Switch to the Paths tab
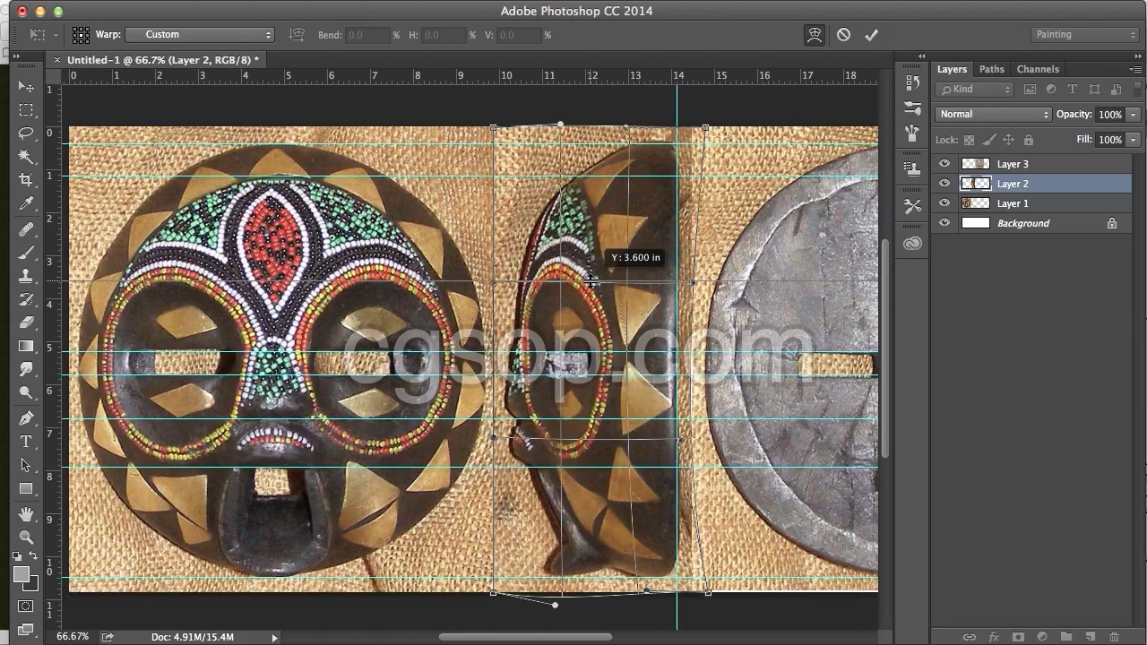The height and width of the screenshot is (645, 1147). (x=991, y=69)
